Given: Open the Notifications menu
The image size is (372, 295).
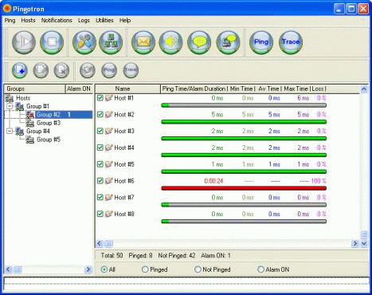Looking at the screenshot, I should pyautogui.click(x=57, y=21).
